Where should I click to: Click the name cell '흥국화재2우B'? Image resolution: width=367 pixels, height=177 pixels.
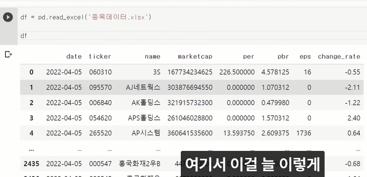pyautogui.click(x=140, y=164)
